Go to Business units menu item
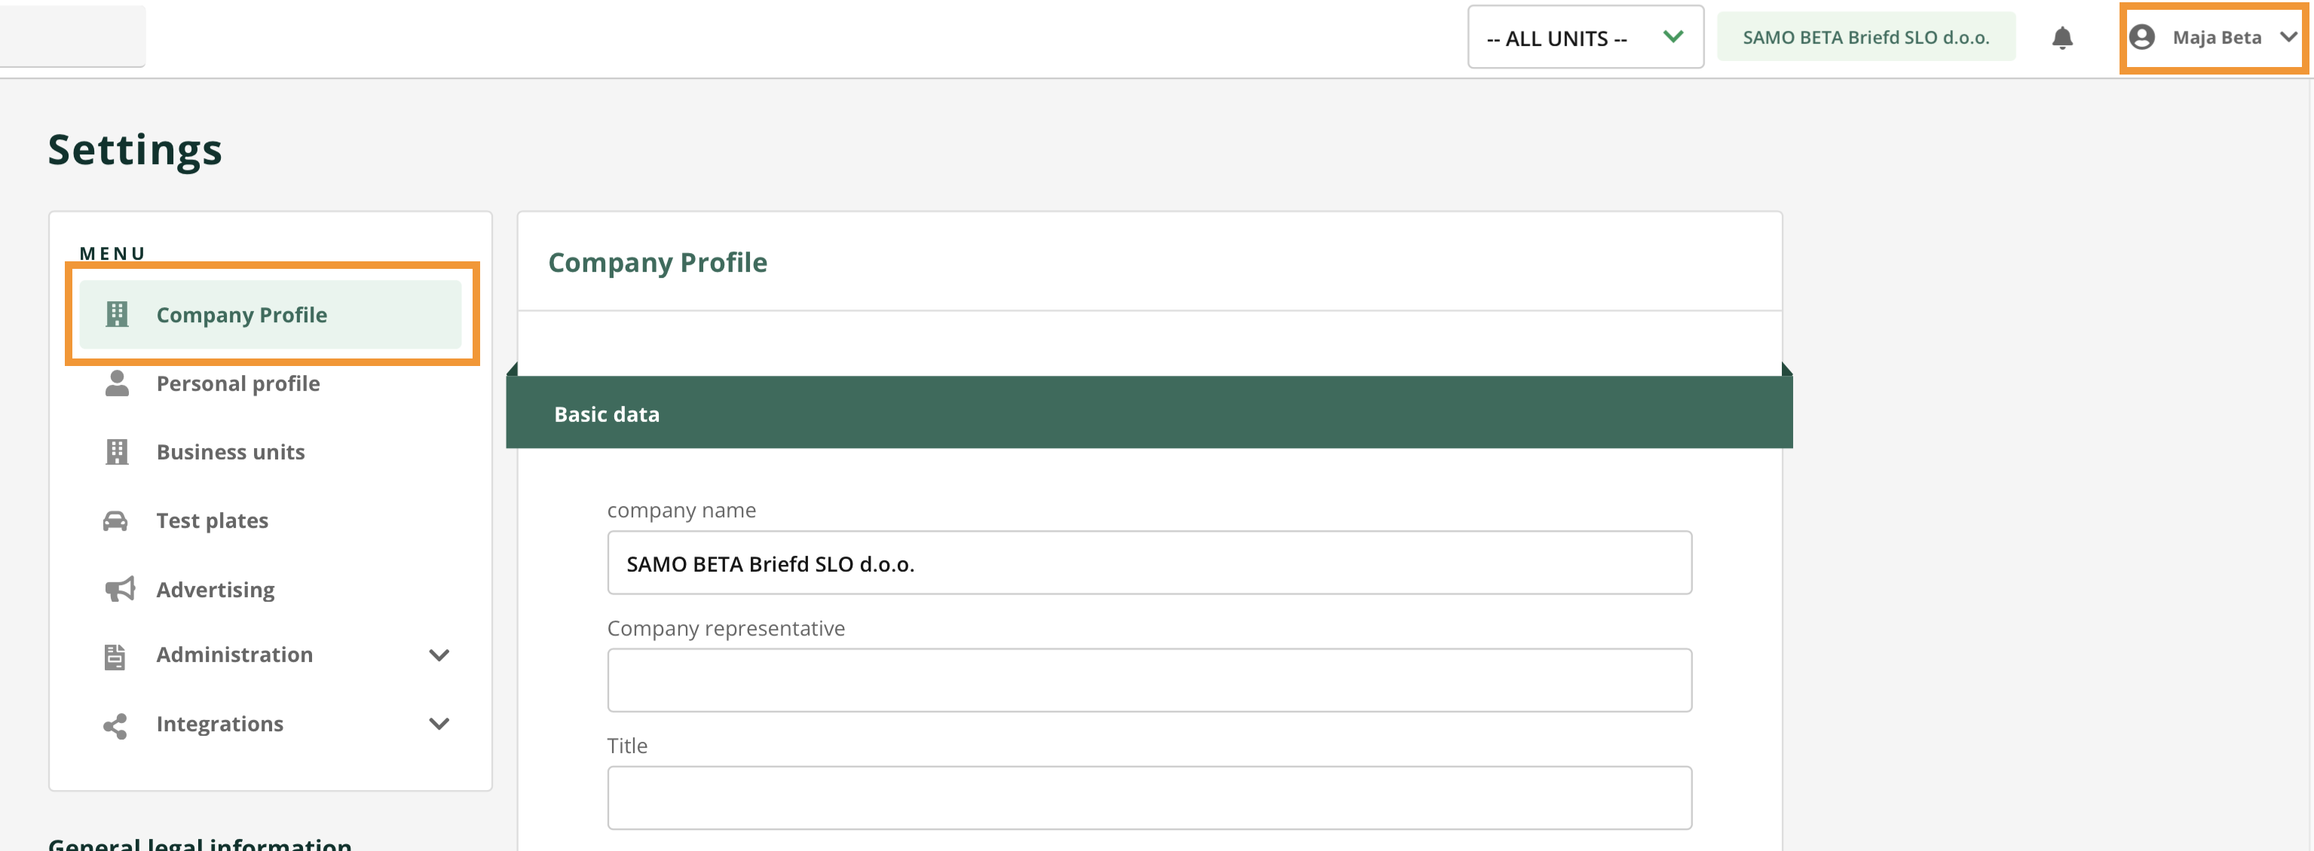Image resolution: width=2314 pixels, height=851 pixels. (230, 452)
